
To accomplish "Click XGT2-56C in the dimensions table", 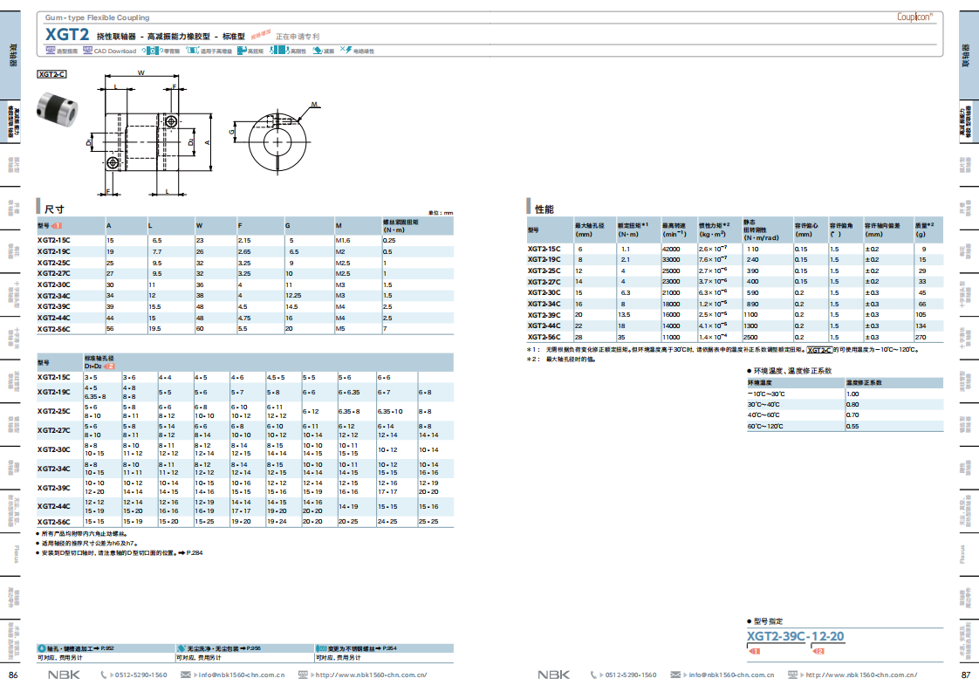I will 54,329.
